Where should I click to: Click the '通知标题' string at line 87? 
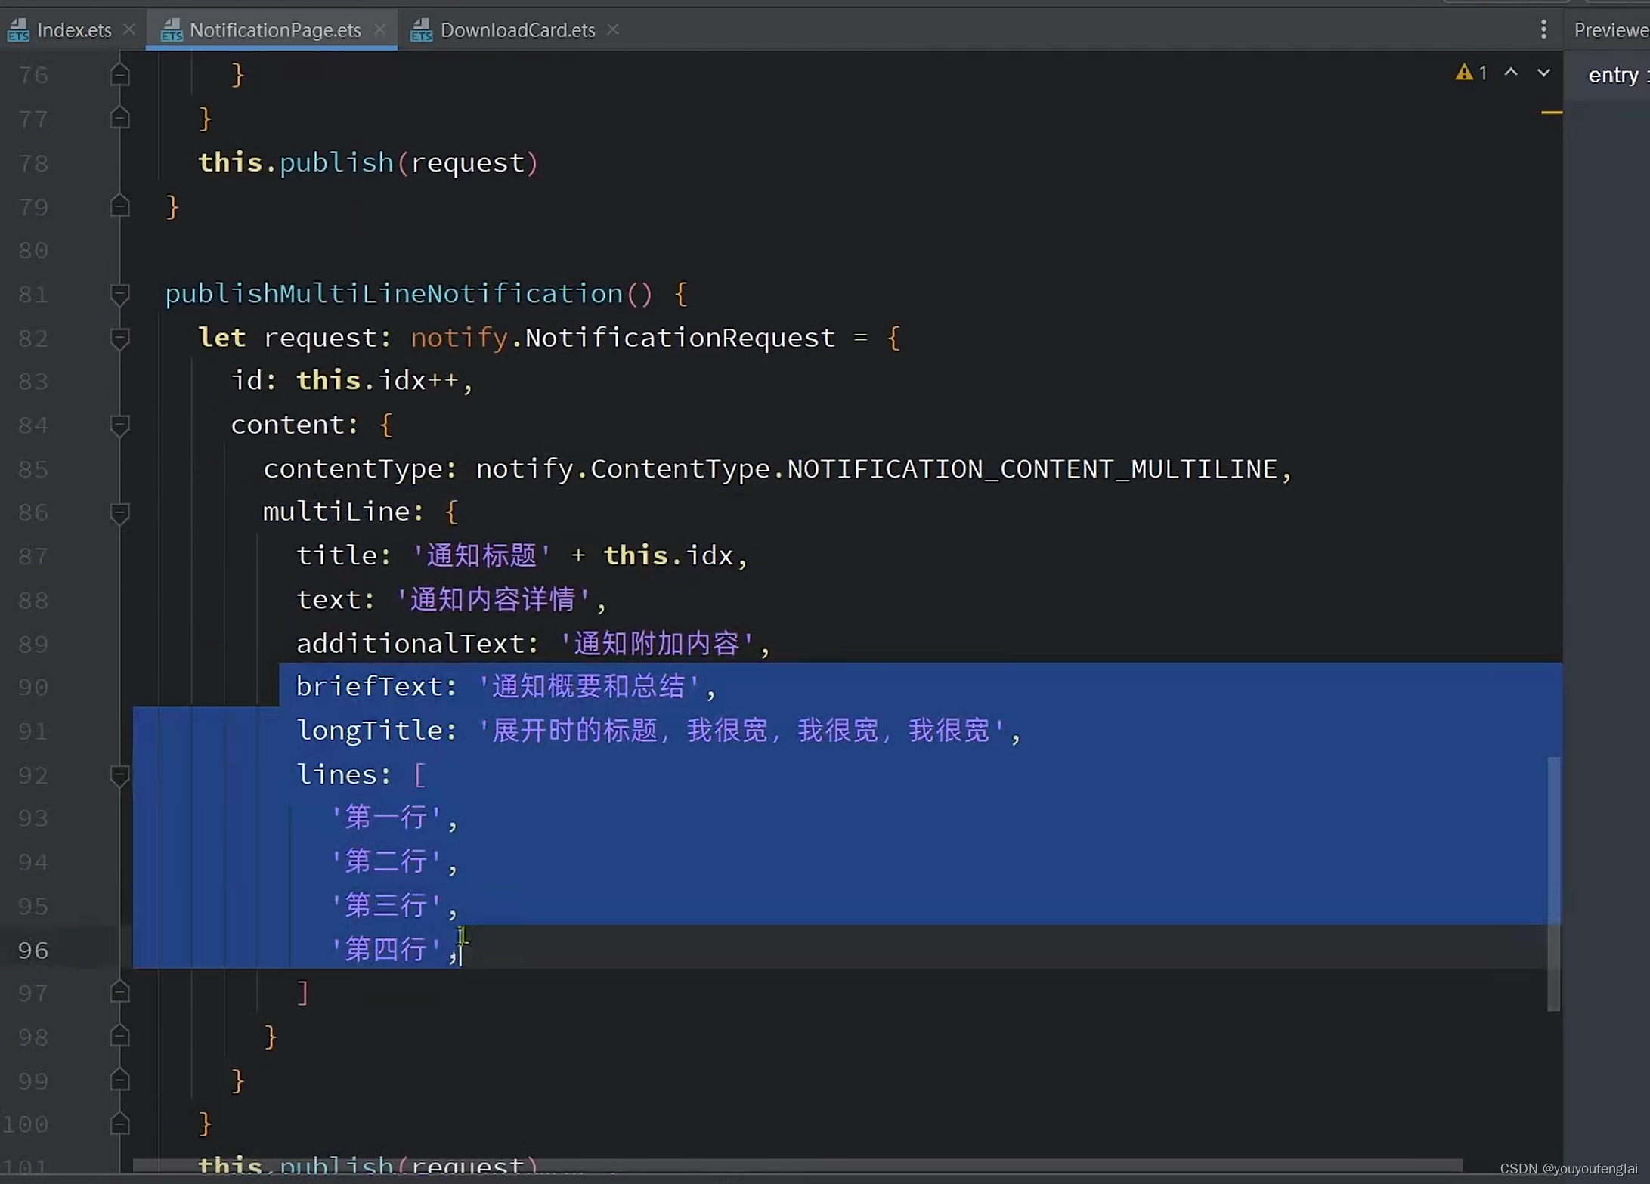(x=482, y=555)
